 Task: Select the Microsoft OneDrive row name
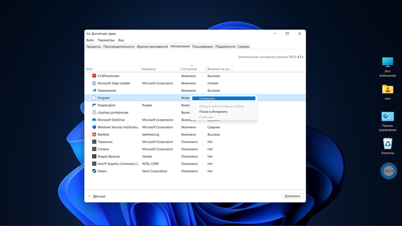[x=111, y=120]
